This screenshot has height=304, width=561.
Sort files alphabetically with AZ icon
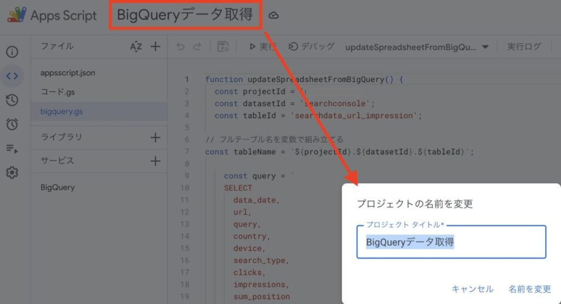coord(136,46)
